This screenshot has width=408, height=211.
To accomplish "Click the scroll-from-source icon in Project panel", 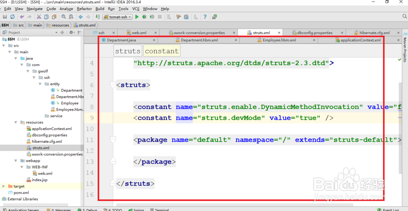I will pyautogui.click(x=62, y=33).
